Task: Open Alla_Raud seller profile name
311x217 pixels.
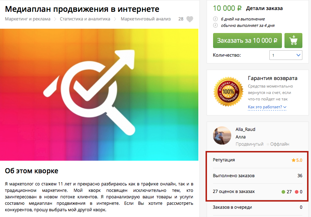Action: (x=245, y=129)
